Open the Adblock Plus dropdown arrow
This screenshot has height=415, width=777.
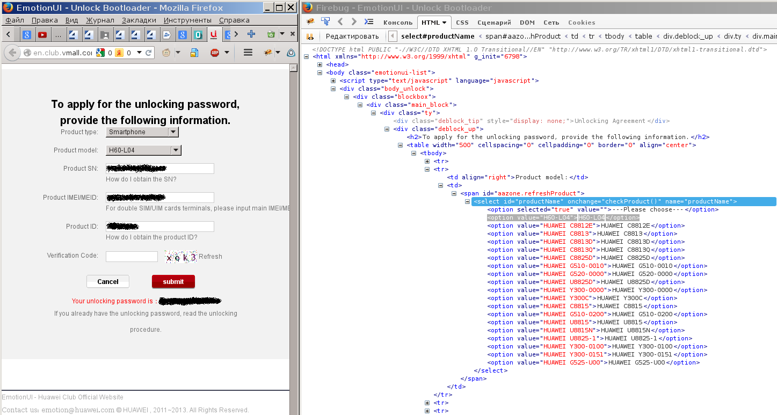[227, 53]
